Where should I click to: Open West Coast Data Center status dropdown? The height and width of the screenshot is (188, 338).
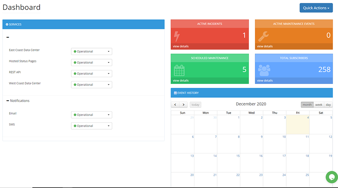point(91,84)
